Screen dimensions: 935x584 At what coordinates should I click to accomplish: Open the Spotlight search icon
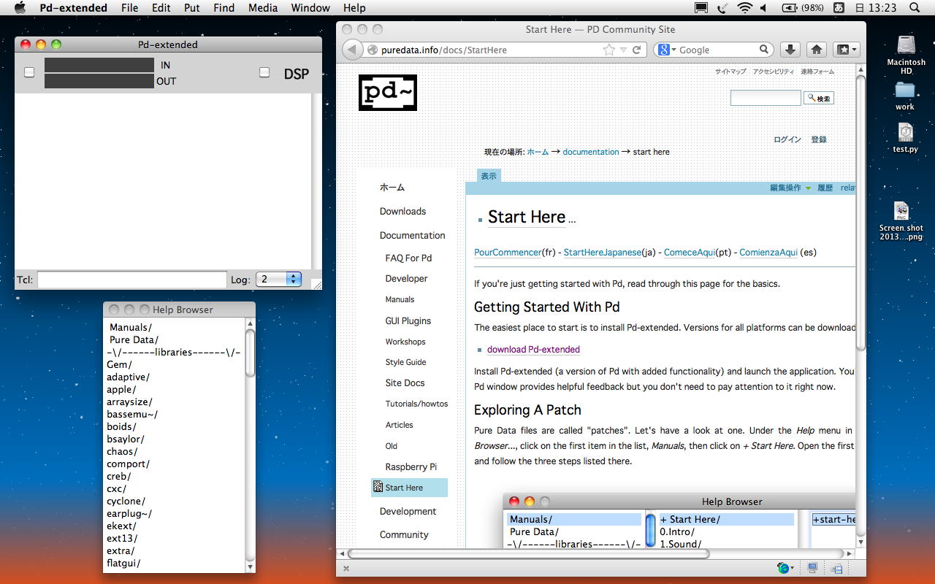click(915, 8)
